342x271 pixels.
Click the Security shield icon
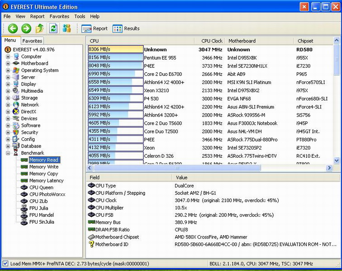point(16,132)
